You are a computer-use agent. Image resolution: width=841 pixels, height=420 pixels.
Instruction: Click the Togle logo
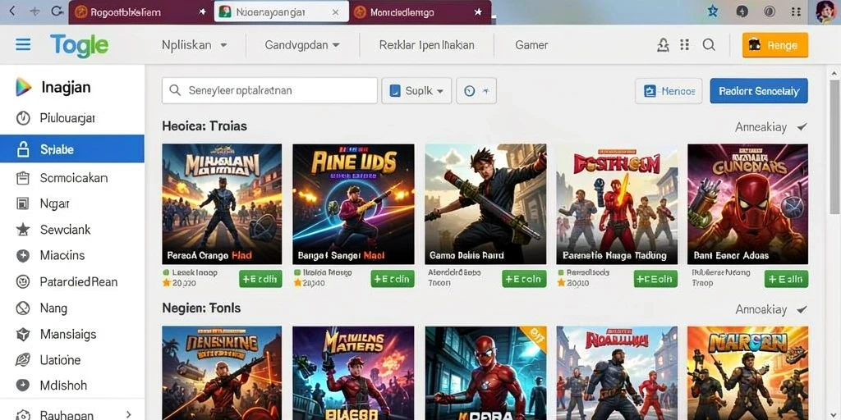click(x=80, y=46)
